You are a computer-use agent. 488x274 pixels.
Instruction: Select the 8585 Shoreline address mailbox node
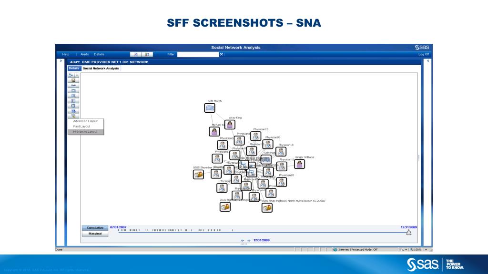coord(198,175)
